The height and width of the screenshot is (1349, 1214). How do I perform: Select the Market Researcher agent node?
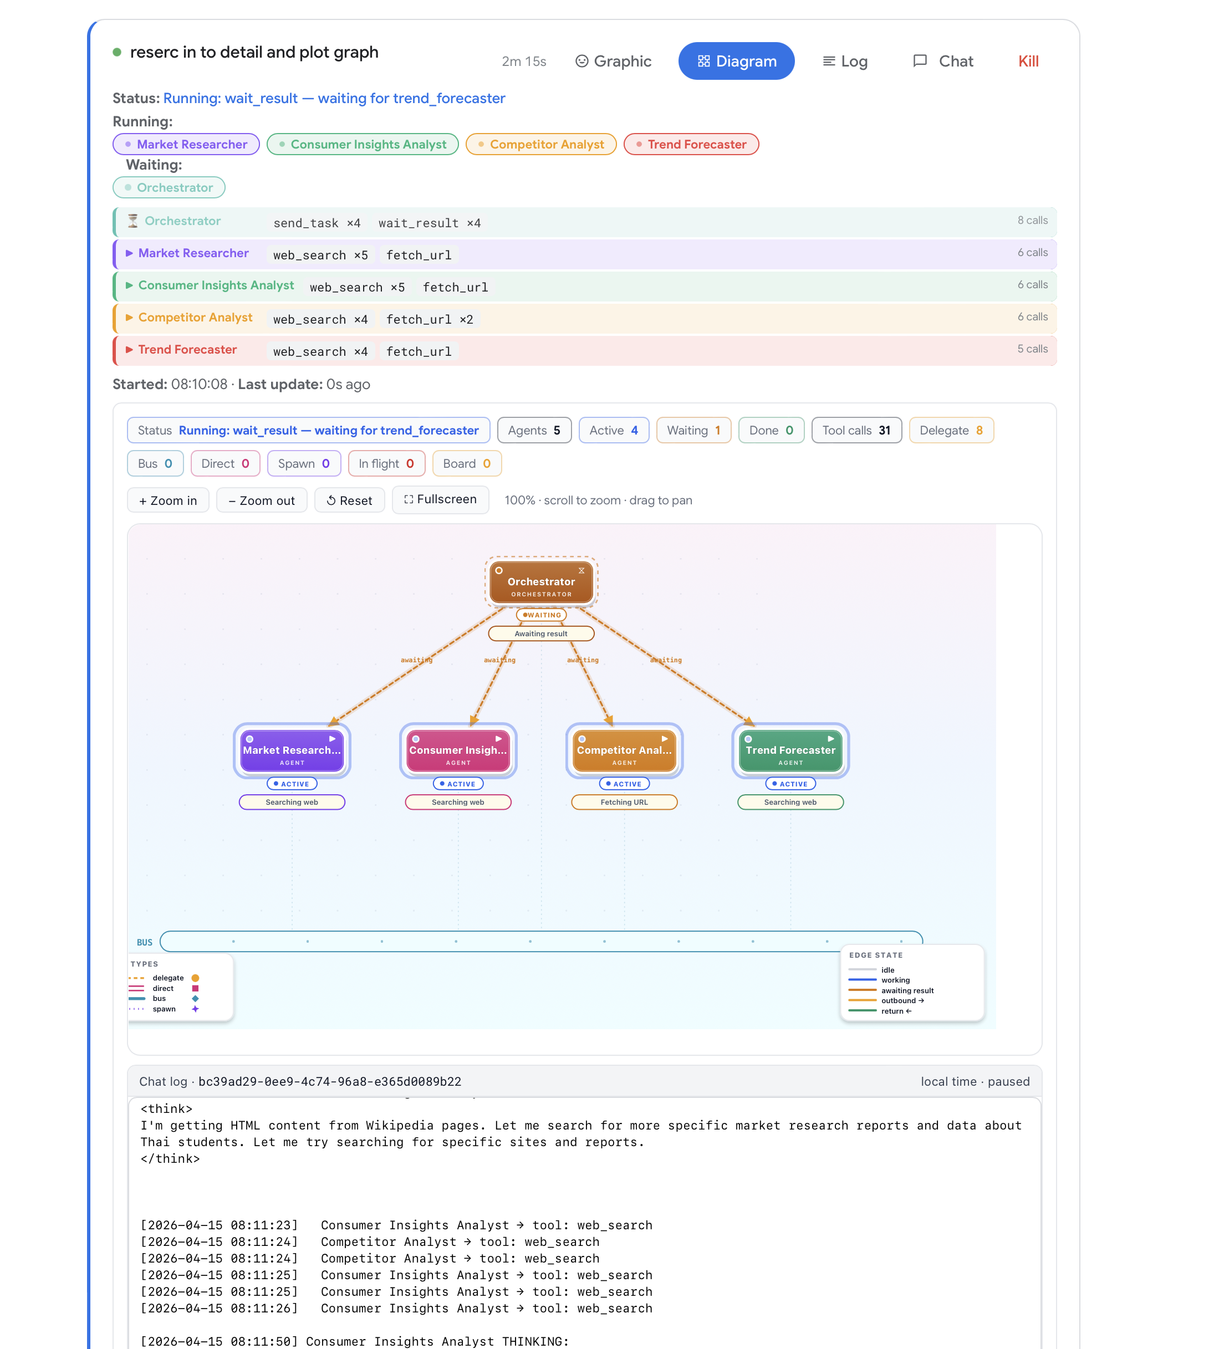(x=292, y=750)
